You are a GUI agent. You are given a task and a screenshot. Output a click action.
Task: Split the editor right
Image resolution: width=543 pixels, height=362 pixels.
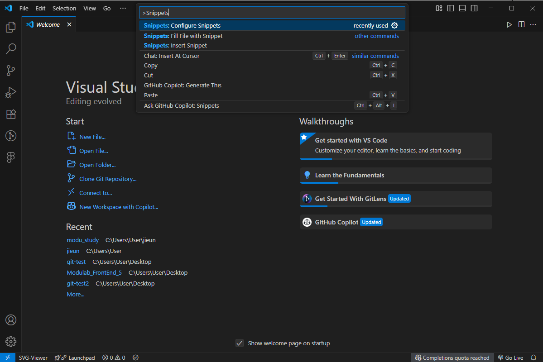coord(521,24)
